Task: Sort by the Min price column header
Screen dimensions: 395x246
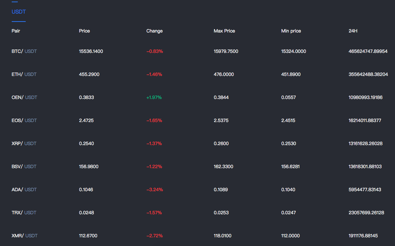Action: pyautogui.click(x=291, y=31)
